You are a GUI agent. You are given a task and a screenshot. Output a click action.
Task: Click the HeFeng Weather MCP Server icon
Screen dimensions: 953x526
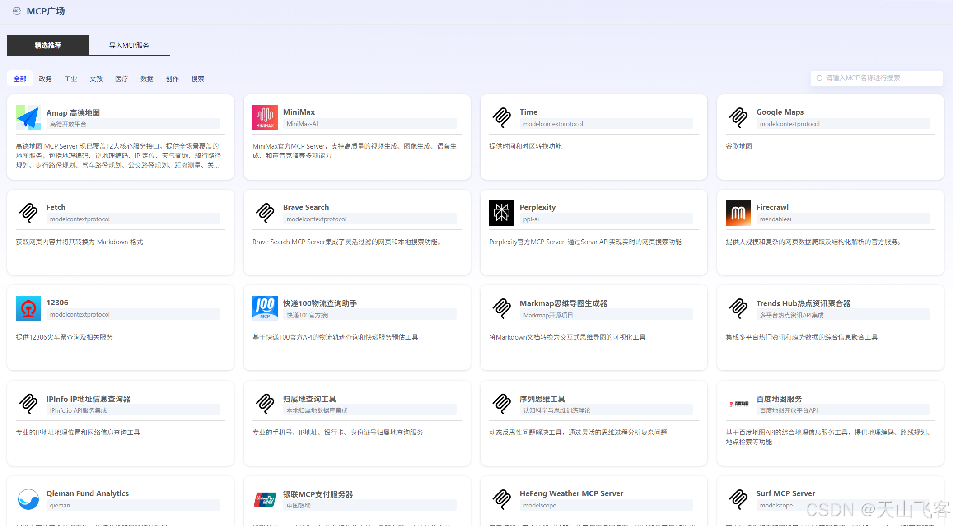point(502,499)
